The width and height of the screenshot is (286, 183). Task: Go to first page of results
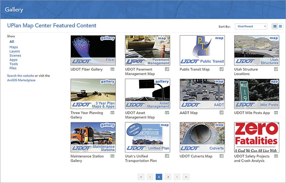[141, 177]
